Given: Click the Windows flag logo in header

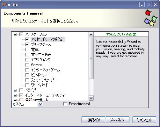Looking at the screenshot, I should pyautogui.click(x=151, y=18).
